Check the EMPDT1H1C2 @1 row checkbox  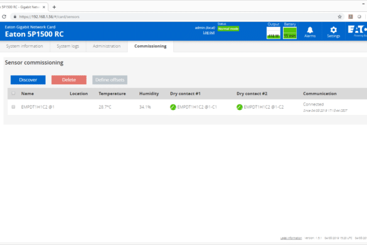(x=13, y=107)
